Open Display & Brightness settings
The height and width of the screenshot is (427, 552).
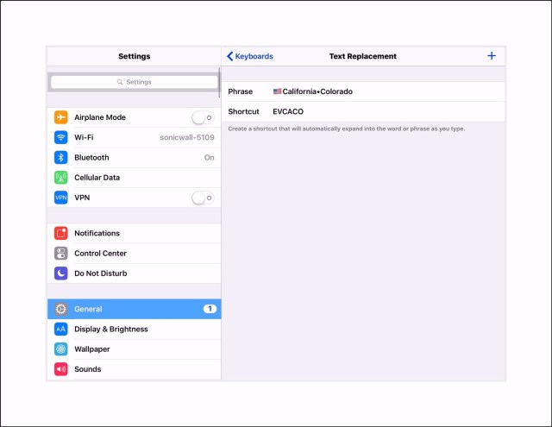pos(135,329)
